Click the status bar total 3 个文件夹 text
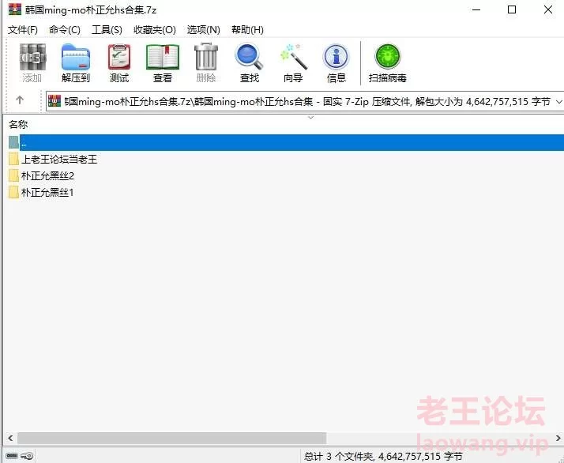The width and height of the screenshot is (564, 463). [x=383, y=456]
